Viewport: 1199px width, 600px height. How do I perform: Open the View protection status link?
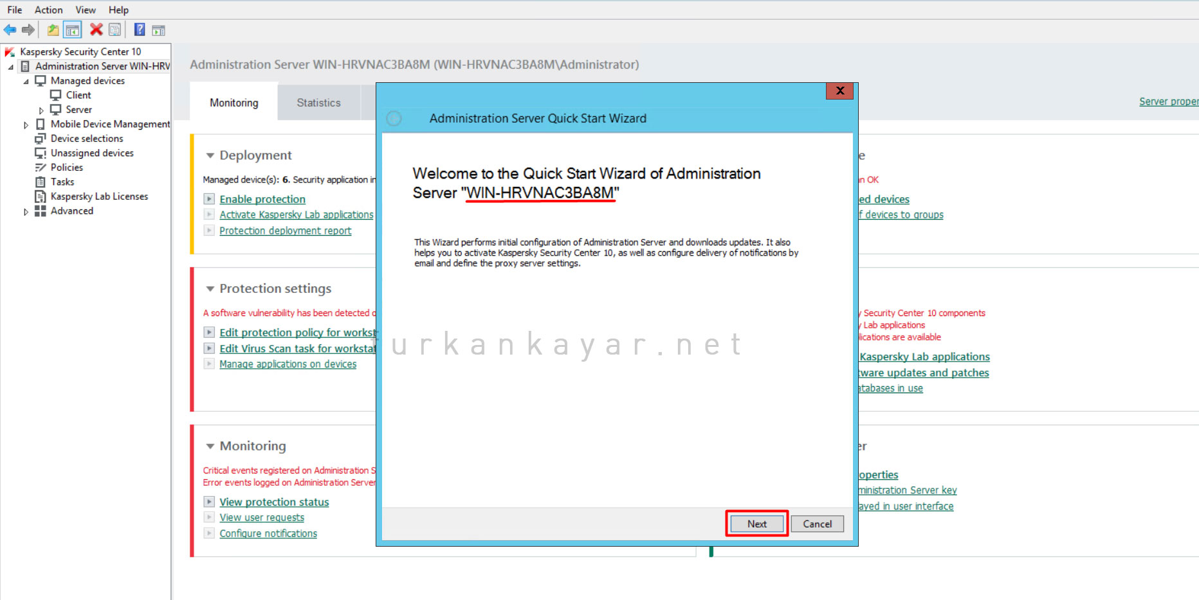[274, 502]
